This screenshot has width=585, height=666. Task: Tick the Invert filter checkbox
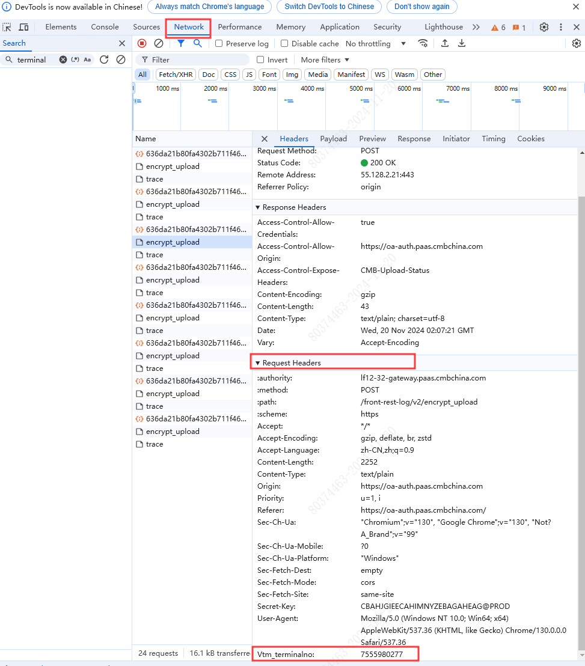(260, 60)
